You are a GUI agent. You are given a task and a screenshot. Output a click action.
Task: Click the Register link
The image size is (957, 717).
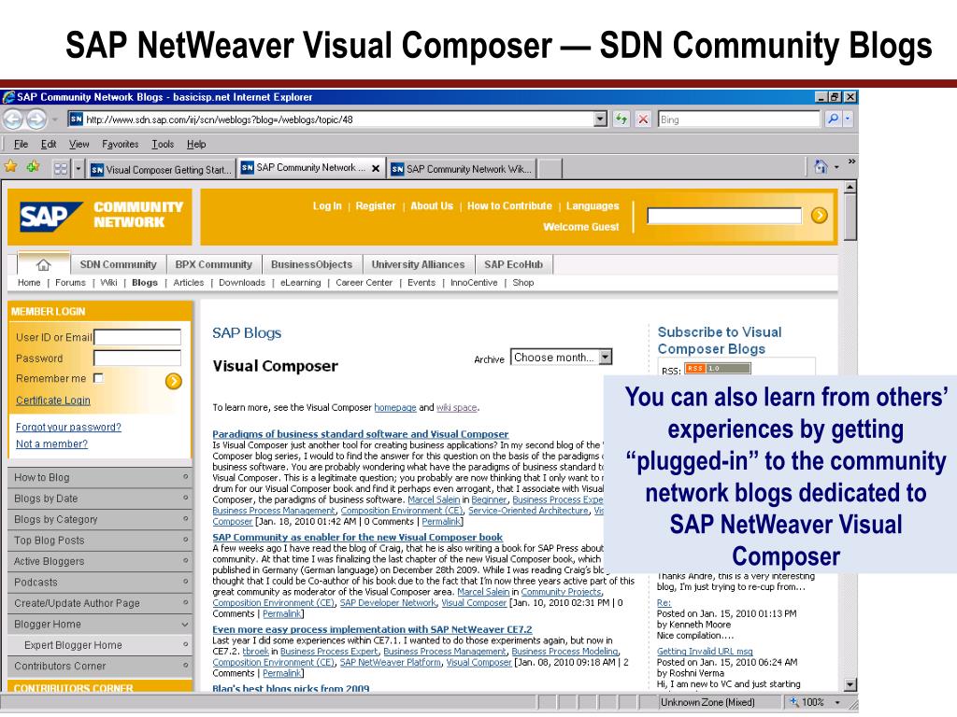tap(376, 206)
